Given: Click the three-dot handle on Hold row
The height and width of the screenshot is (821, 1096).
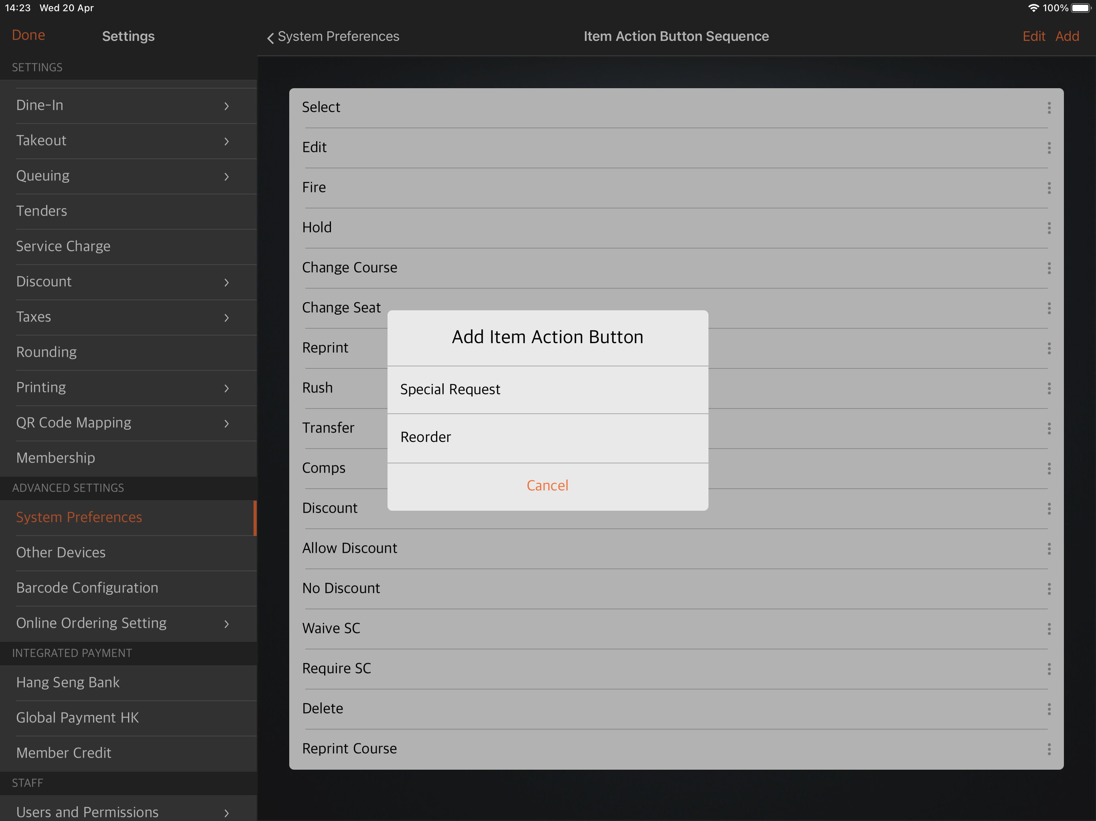Looking at the screenshot, I should [1049, 228].
